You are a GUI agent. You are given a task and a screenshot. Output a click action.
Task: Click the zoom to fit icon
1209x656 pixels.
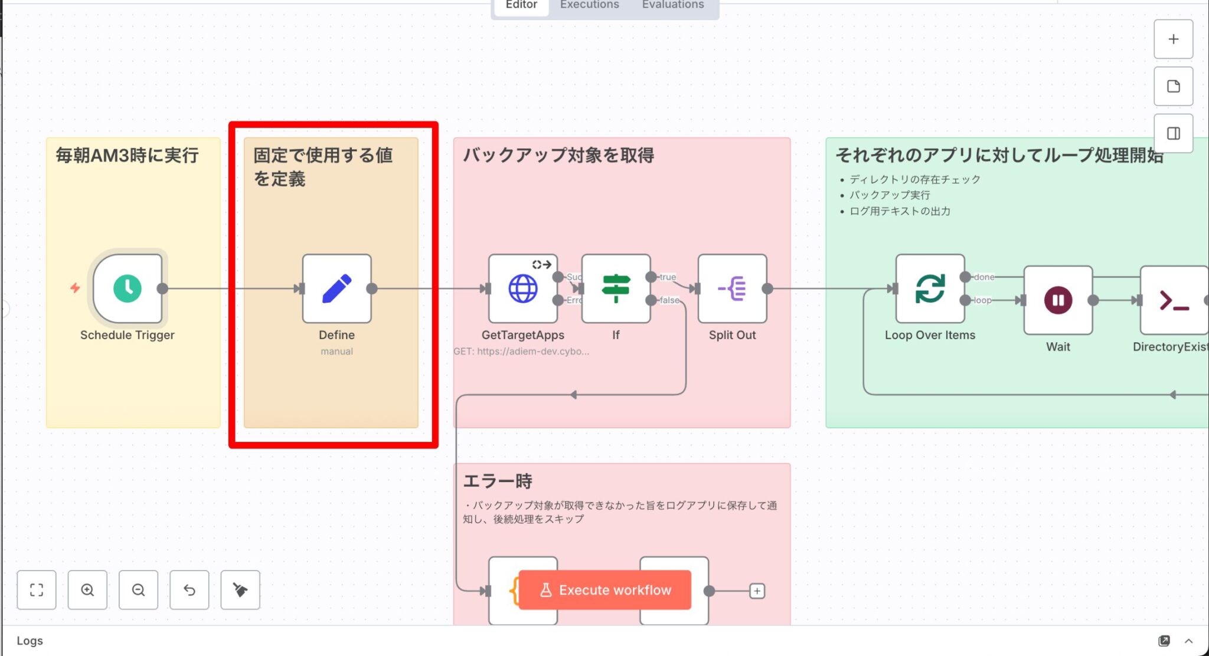click(x=37, y=590)
